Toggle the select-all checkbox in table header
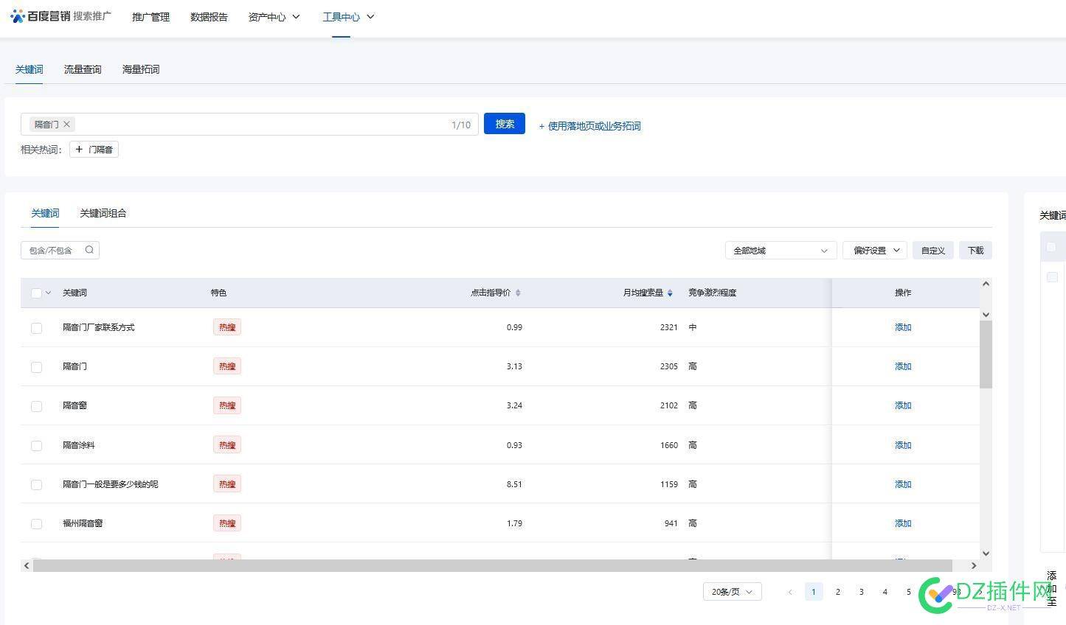The height and width of the screenshot is (625, 1066). click(x=36, y=293)
